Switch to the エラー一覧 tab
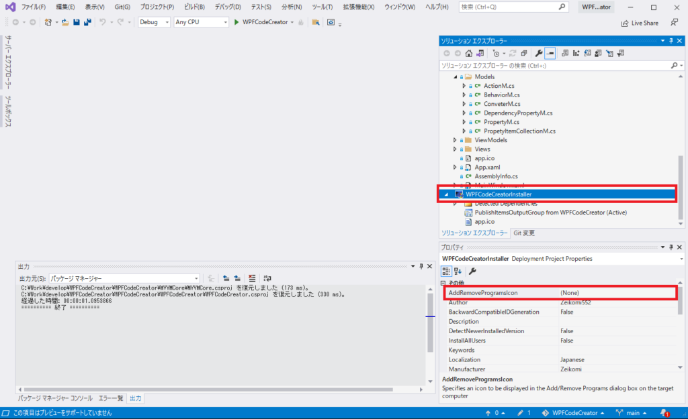The width and height of the screenshot is (688, 419). [x=111, y=398]
